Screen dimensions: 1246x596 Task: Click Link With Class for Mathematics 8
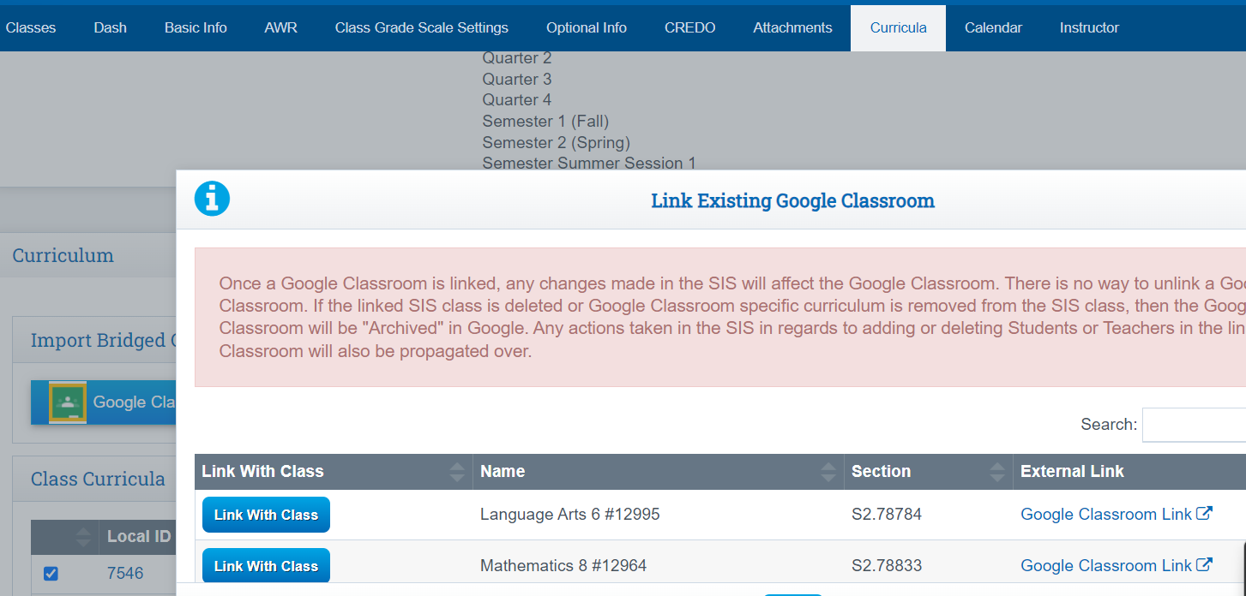pos(266,565)
